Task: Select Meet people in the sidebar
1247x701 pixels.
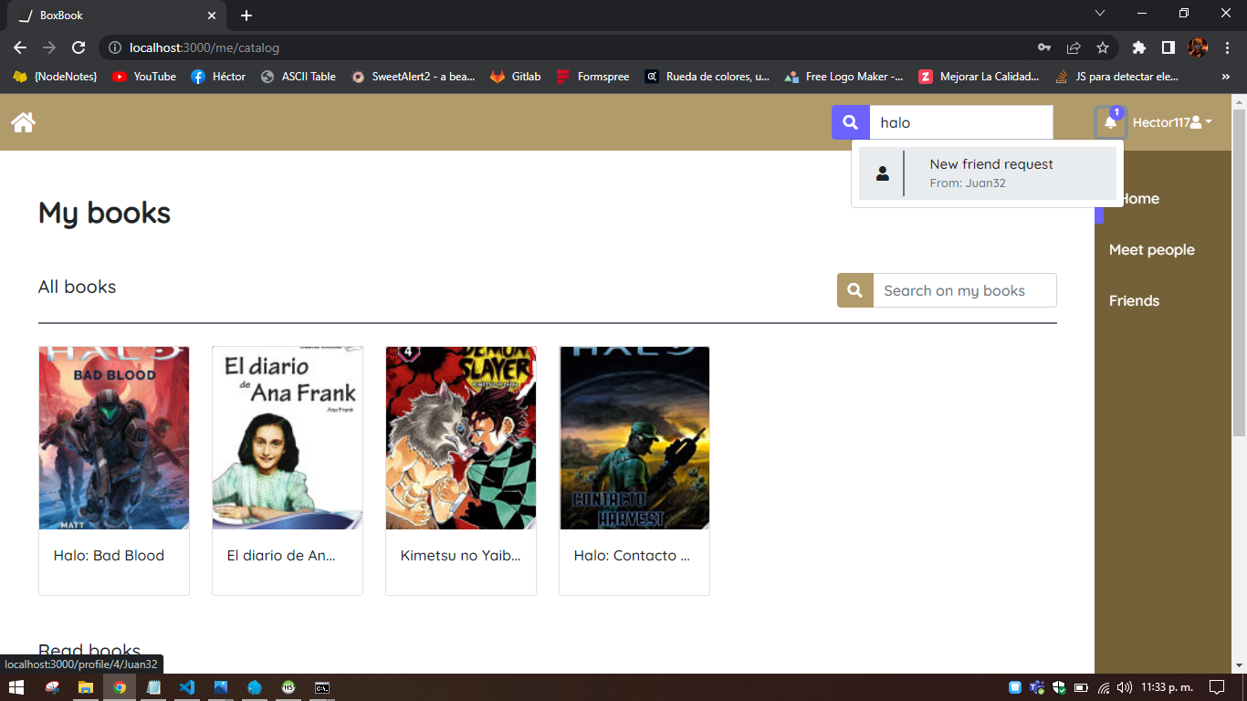Action: tap(1152, 249)
